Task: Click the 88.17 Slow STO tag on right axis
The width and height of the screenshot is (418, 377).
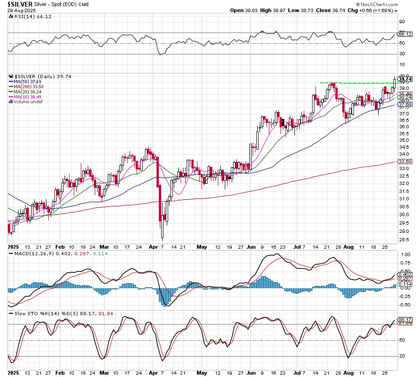Action: [405, 319]
